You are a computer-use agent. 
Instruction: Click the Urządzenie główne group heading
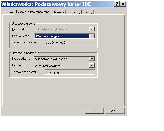[x=24, y=24]
